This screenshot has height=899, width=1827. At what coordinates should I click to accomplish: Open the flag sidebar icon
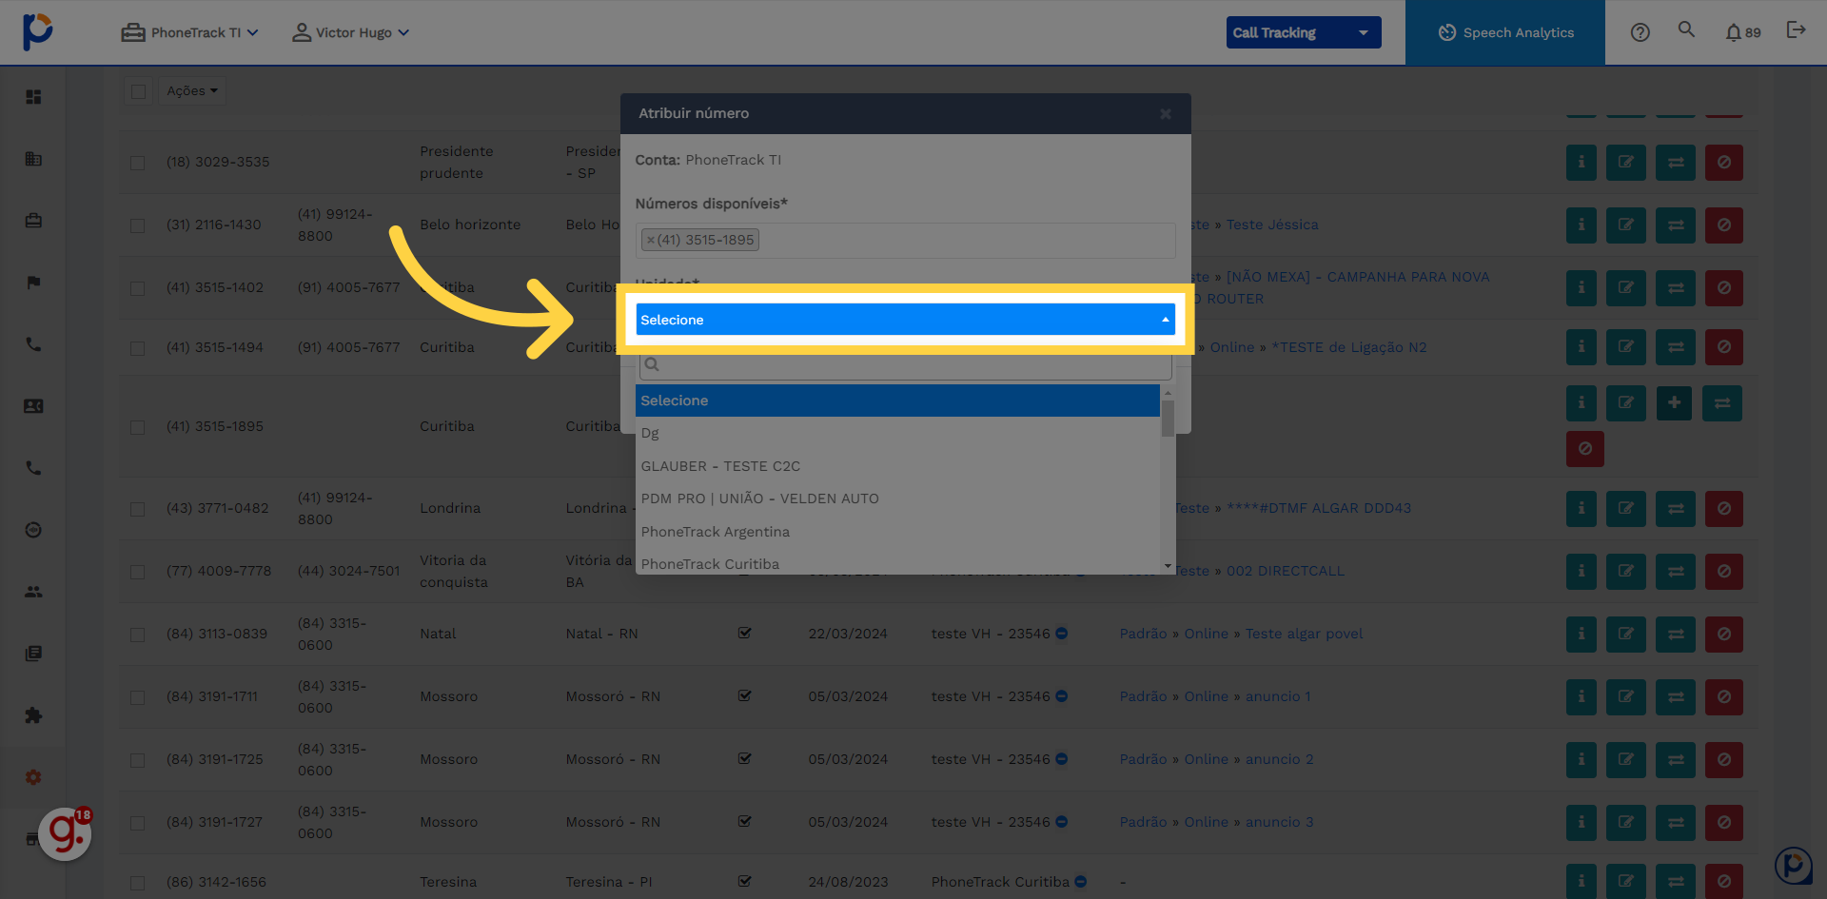pos(33,283)
